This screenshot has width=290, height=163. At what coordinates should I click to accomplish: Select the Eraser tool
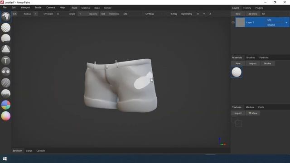click(x=6, y=28)
